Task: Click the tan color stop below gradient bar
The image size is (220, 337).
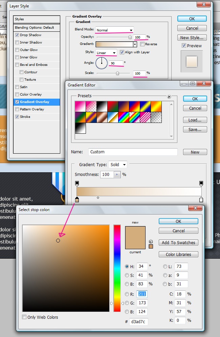Action: [x=77, y=200]
